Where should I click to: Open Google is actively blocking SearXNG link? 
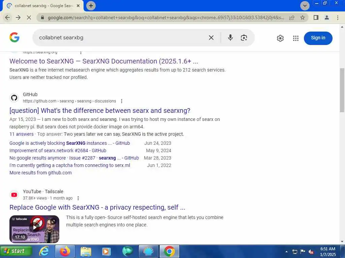click(x=69, y=143)
